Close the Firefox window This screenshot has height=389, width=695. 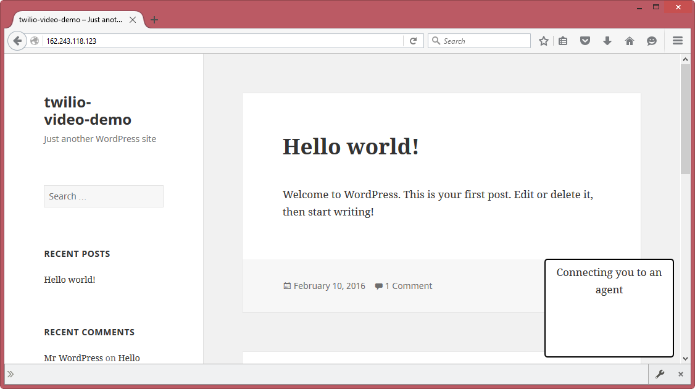pos(678,7)
